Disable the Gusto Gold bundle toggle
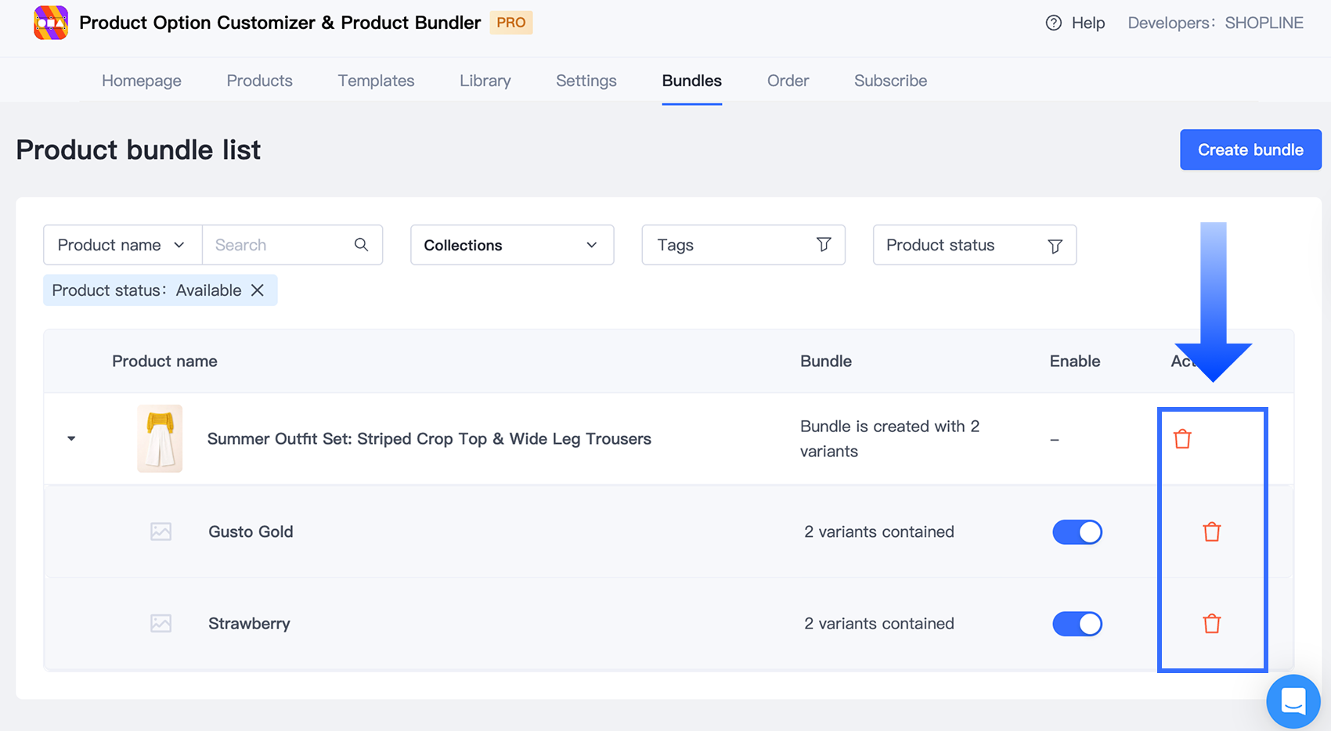1331x731 pixels. 1077,532
